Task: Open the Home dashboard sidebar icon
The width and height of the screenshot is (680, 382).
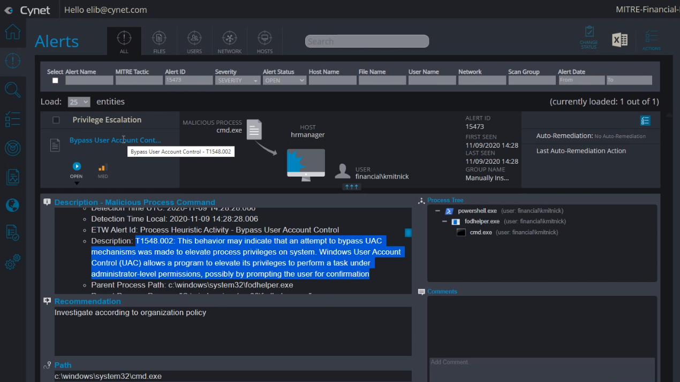Action: coord(13,32)
